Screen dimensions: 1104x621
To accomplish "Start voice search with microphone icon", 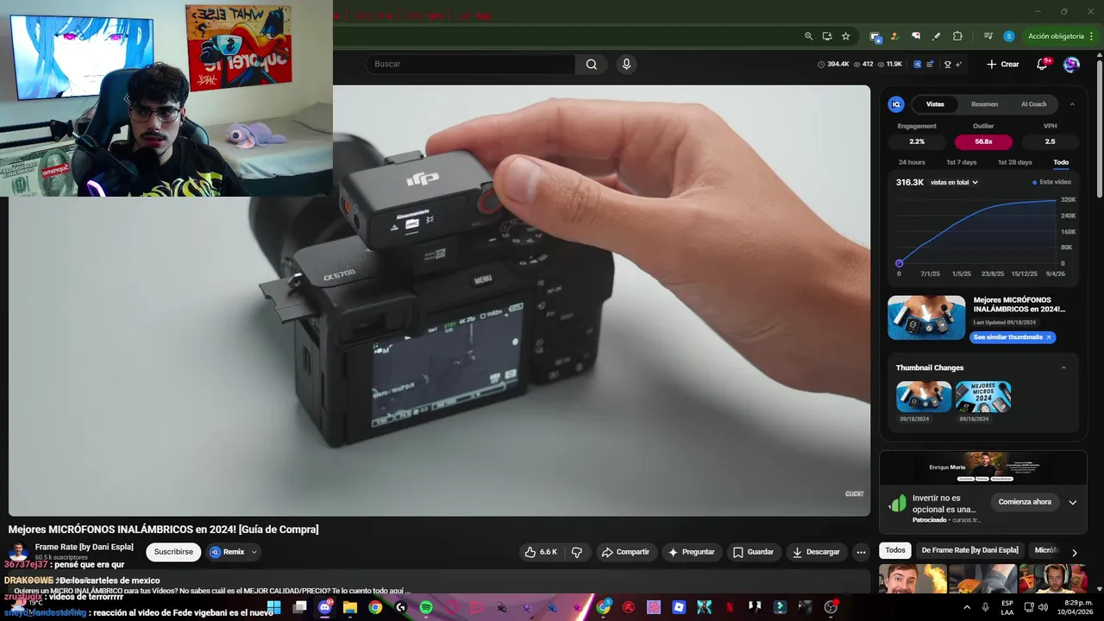I will (x=626, y=64).
